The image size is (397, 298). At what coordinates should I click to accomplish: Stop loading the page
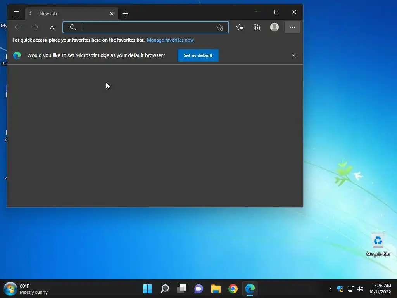(52, 27)
